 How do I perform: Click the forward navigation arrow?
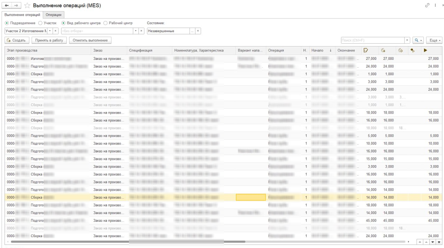click(x=16, y=6)
